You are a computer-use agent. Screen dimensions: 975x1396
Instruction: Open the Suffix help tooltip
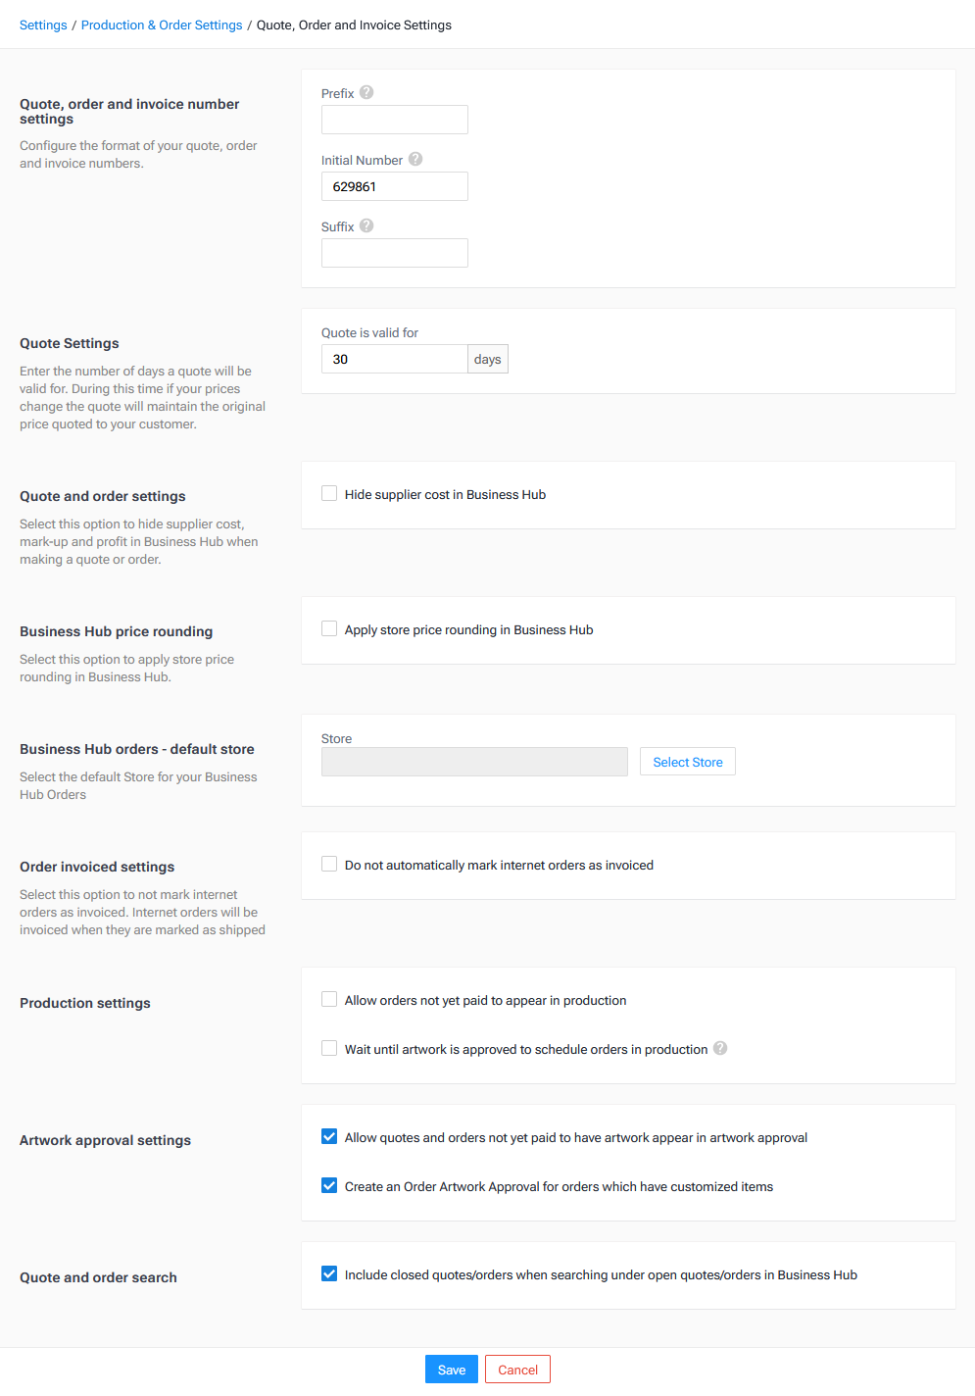tap(366, 225)
